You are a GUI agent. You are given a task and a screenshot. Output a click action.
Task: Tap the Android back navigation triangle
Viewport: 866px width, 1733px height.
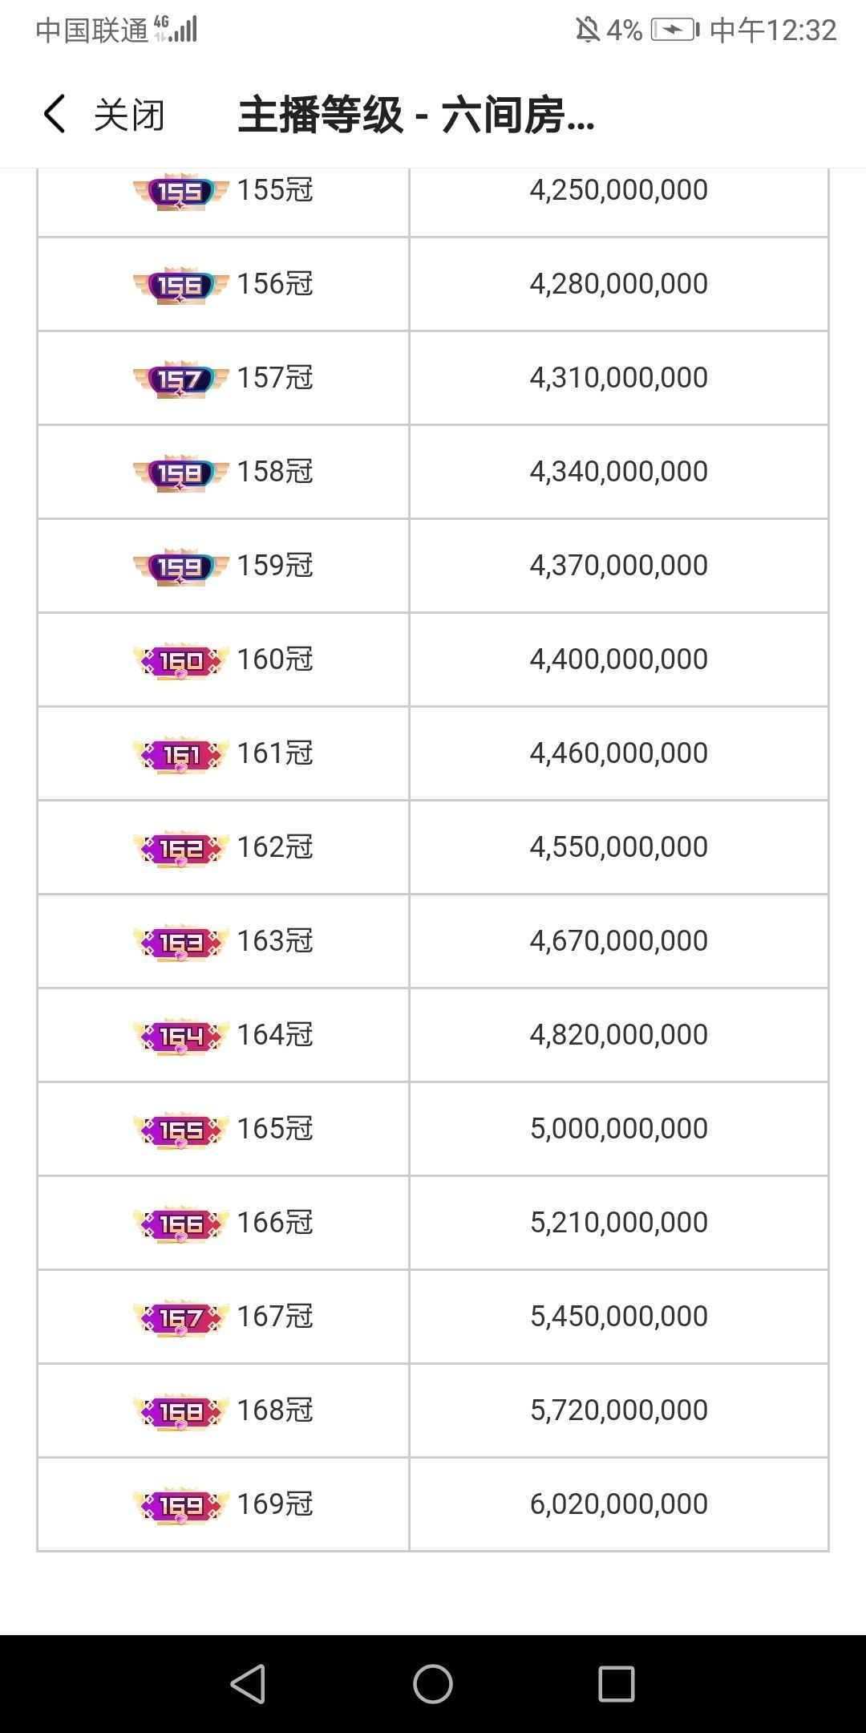(248, 1683)
